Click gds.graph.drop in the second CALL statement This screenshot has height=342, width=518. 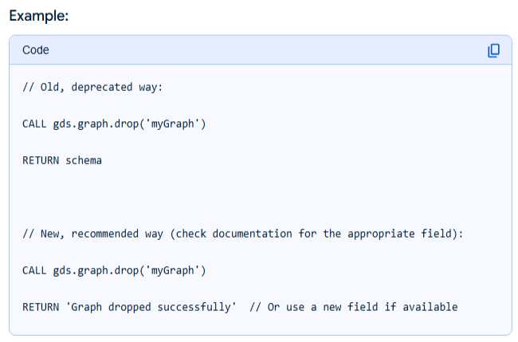(x=99, y=270)
